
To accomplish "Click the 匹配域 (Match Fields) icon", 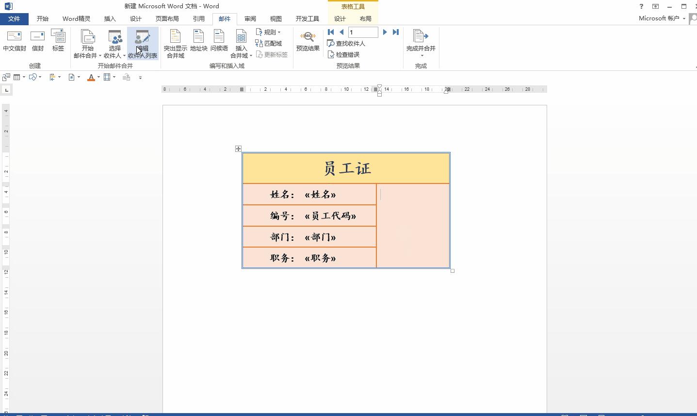I will point(270,43).
